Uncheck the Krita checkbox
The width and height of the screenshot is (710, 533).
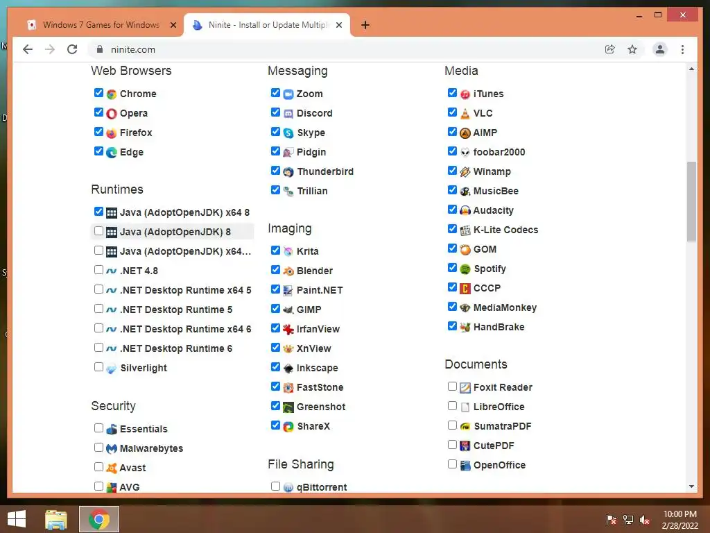click(x=275, y=250)
